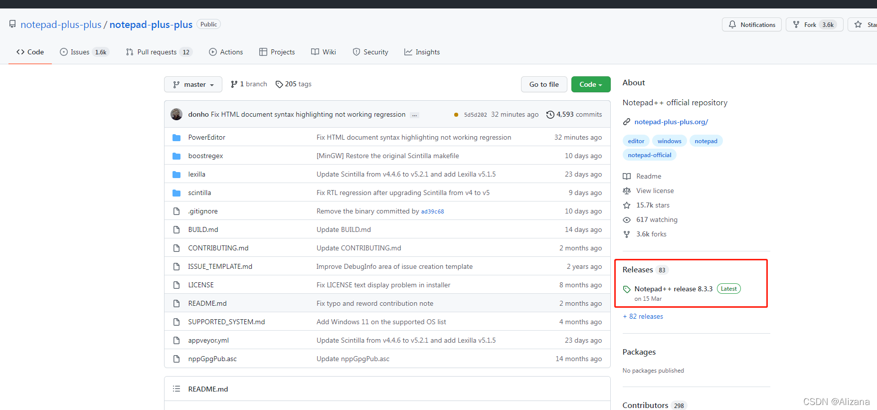
Task: Click the star icon beside 15.7k stars
Action: coord(627,205)
